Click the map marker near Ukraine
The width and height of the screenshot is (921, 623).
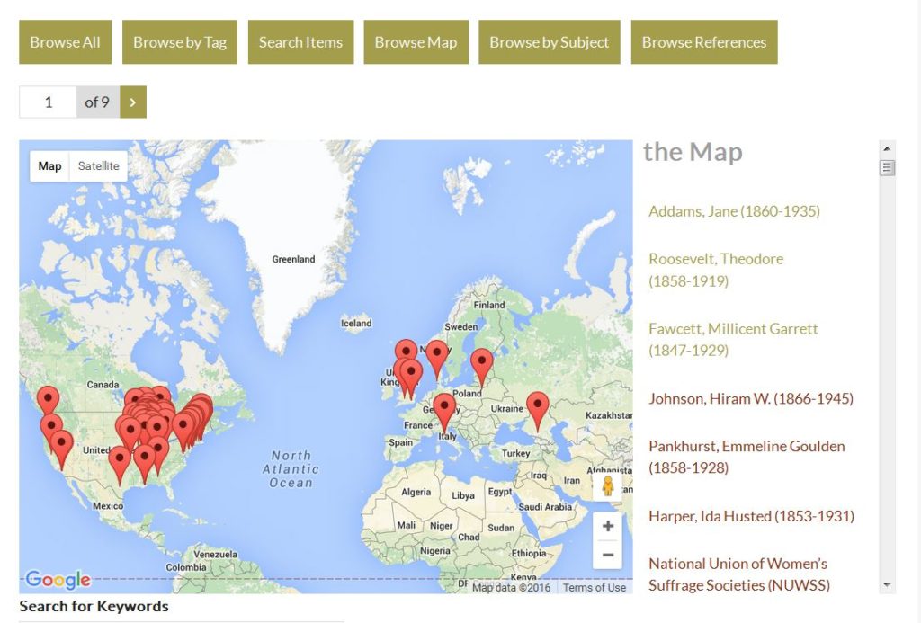tap(537, 405)
